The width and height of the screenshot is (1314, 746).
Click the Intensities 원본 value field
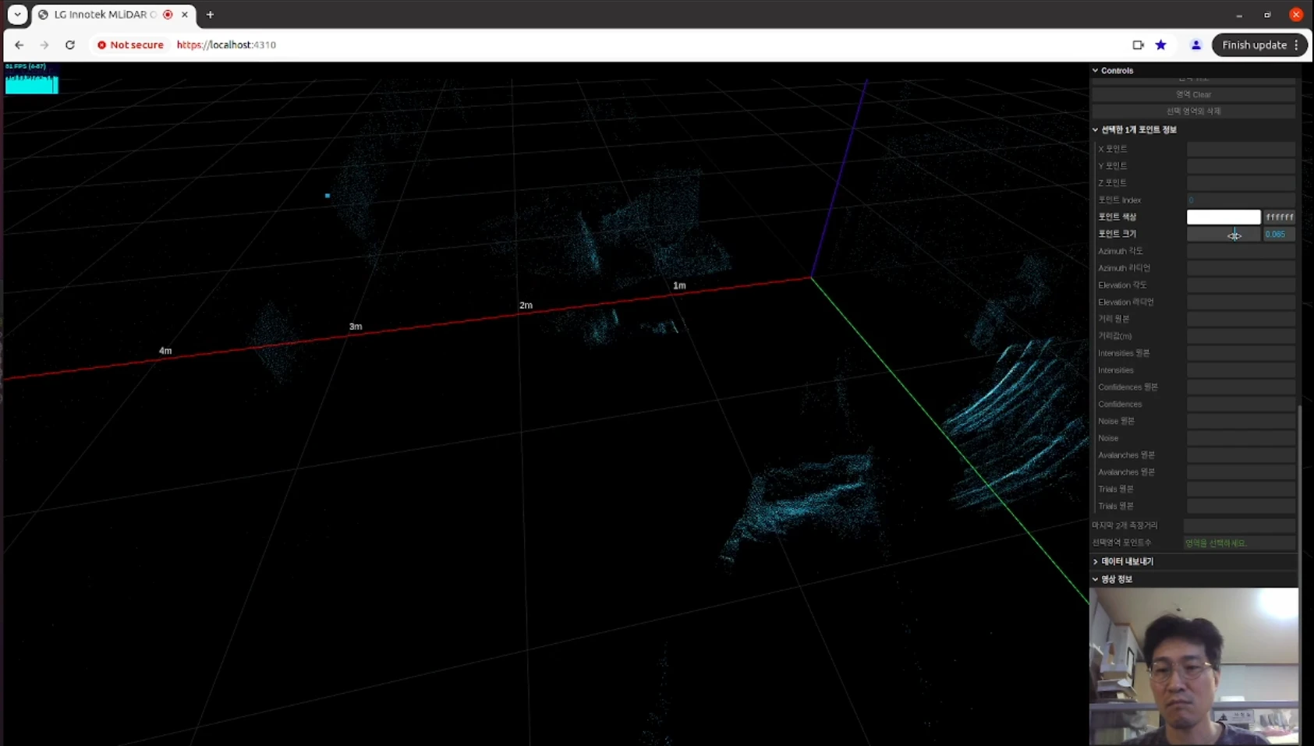pos(1241,353)
